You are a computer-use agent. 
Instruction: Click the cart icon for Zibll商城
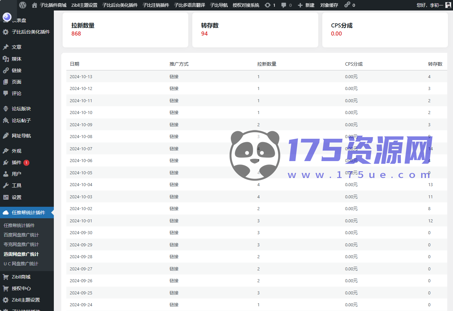pos(6,277)
